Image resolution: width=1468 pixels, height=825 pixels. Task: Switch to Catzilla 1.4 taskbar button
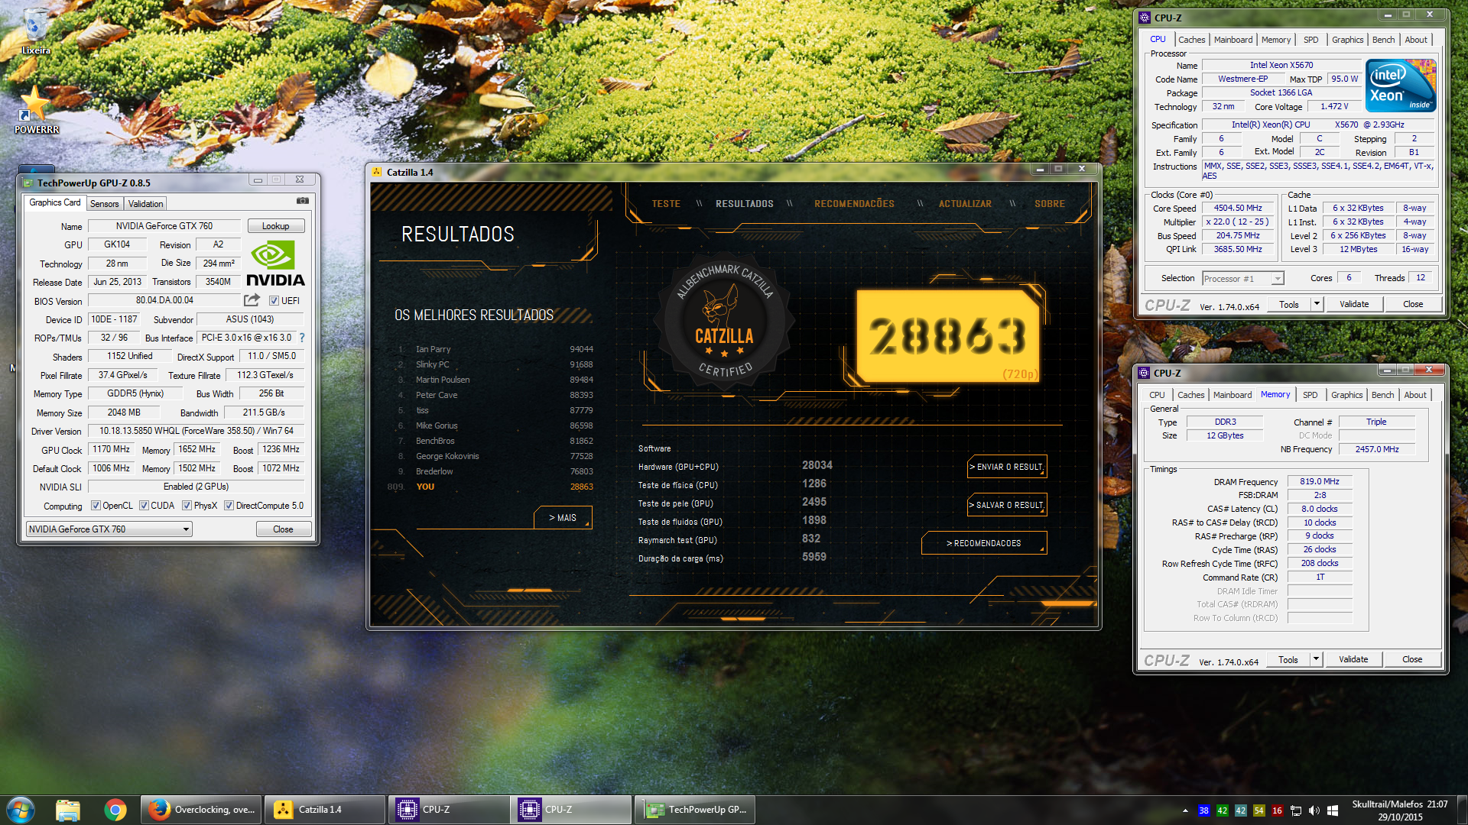tap(325, 810)
